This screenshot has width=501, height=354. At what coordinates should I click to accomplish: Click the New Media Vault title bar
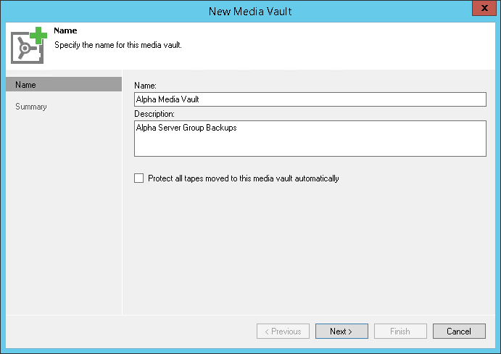click(250, 11)
